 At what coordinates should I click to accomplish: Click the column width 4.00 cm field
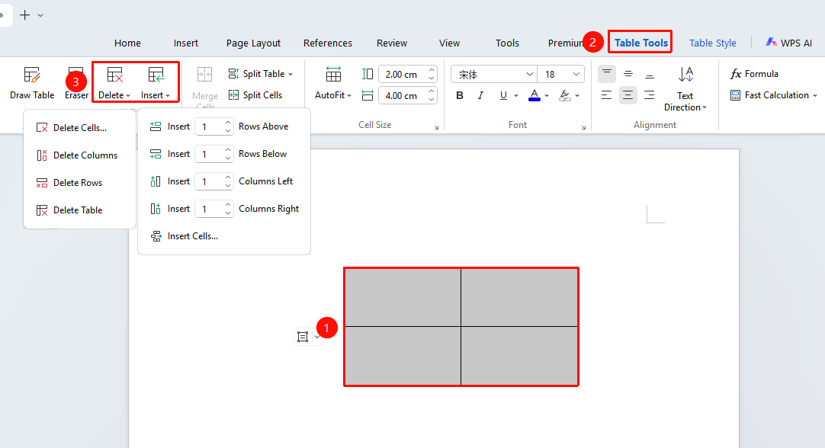click(407, 96)
